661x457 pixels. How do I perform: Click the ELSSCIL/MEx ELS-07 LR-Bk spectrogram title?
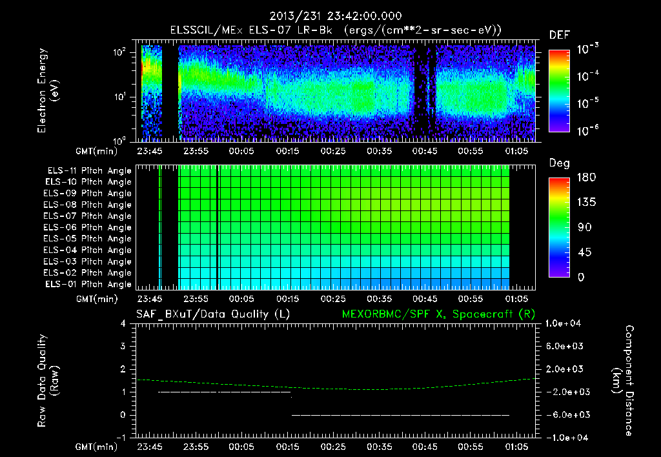[x=336, y=30]
